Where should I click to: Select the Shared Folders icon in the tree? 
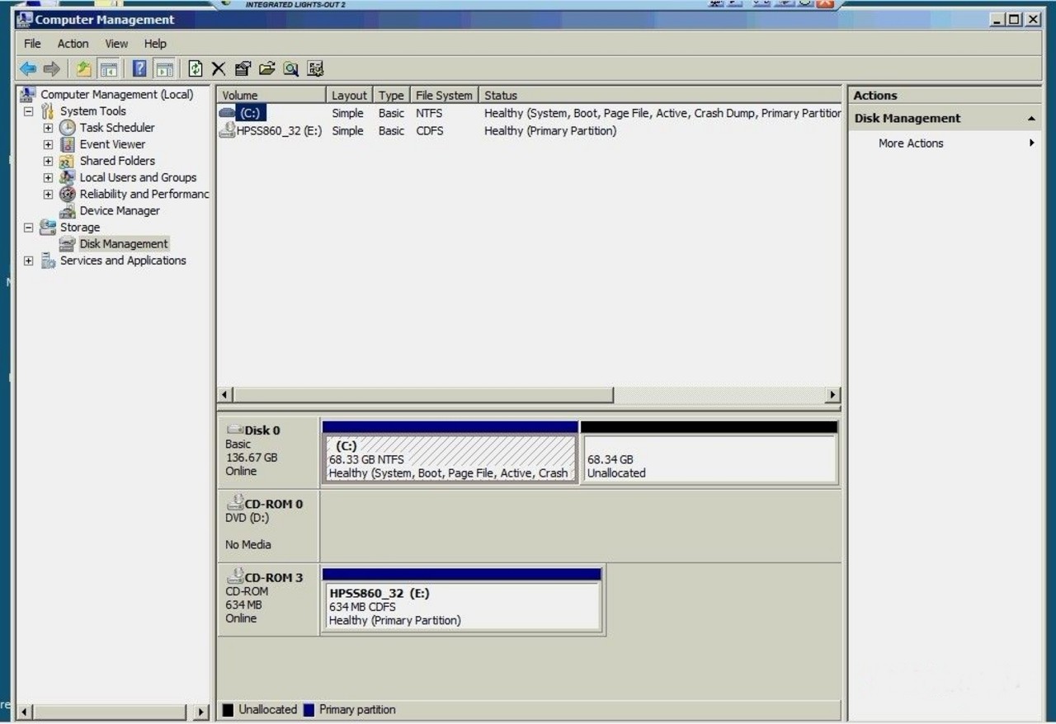tap(68, 161)
